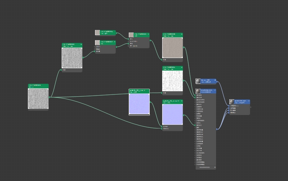This screenshot has height=181, width=288.
Task: Collapse the Mix node with minus button
Action: [114, 42]
